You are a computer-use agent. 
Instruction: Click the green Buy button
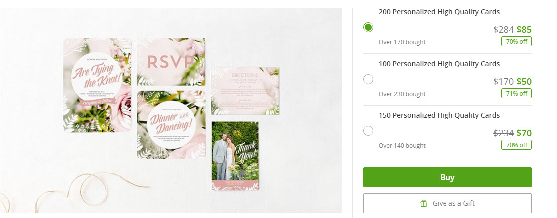[x=447, y=177]
